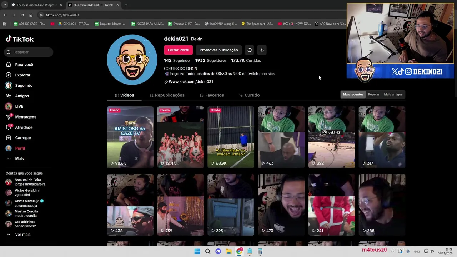Open the video with 241 views

(x=332, y=205)
